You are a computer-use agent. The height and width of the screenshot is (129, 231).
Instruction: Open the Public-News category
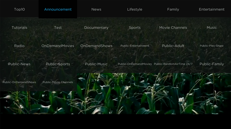[19, 64]
